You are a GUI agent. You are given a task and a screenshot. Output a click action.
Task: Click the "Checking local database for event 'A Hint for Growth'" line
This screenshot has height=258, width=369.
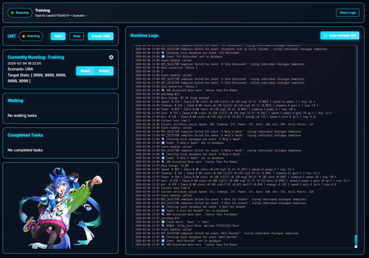click(x=193, y=207)
